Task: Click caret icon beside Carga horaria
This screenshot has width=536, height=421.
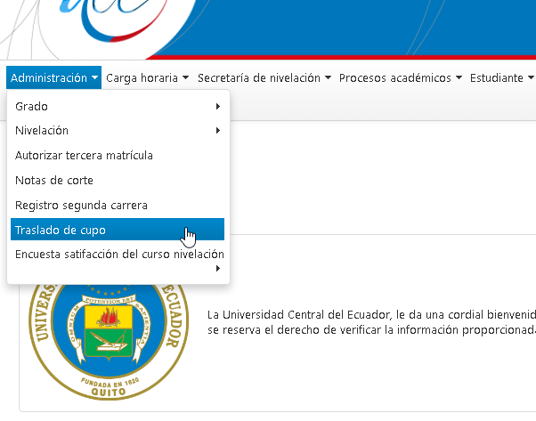Action: (x=185, y=78)
